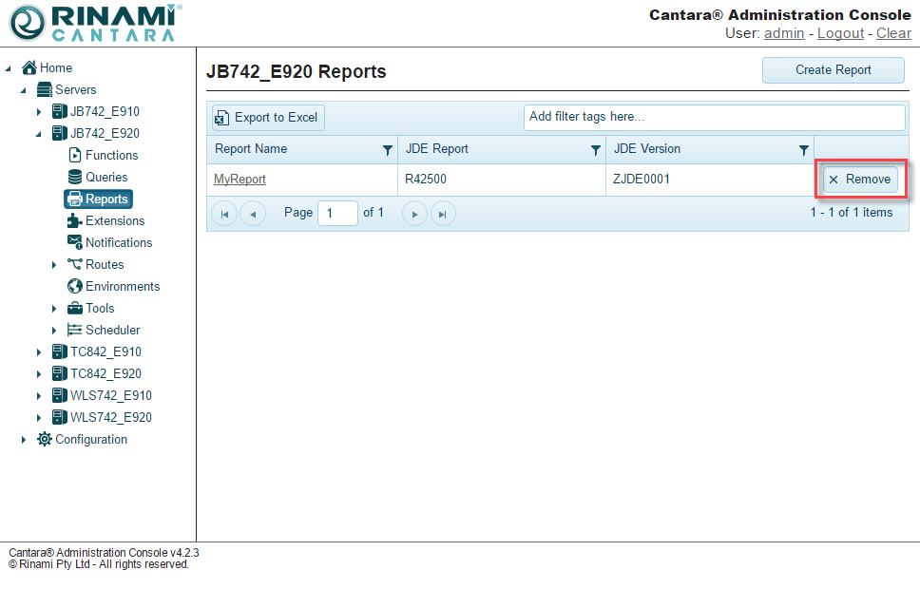Collapse the JB742_E920 server node
The image size is (920, 589).
tap(39, 134)
